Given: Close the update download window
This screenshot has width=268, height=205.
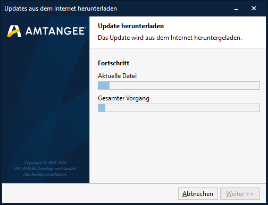Looking at the screenshot, I should pyautogui.click(x=254, y=8).
